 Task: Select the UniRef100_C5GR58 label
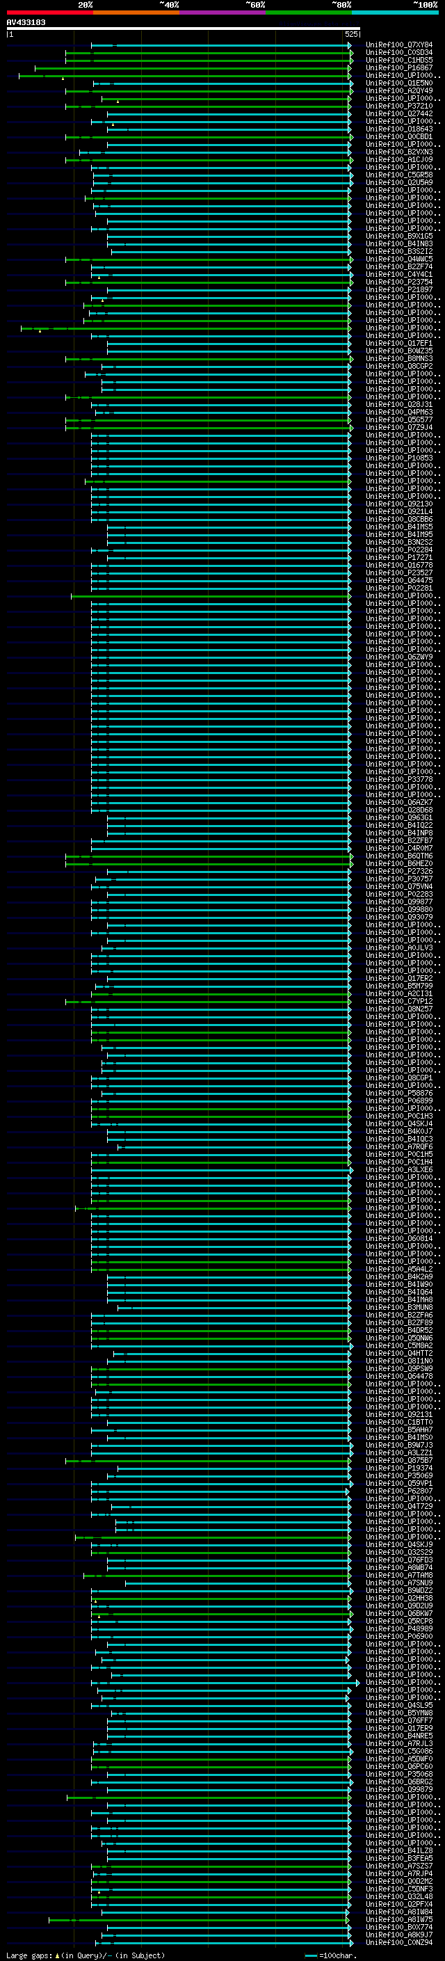pyautogui.click(x=399, y=175)
